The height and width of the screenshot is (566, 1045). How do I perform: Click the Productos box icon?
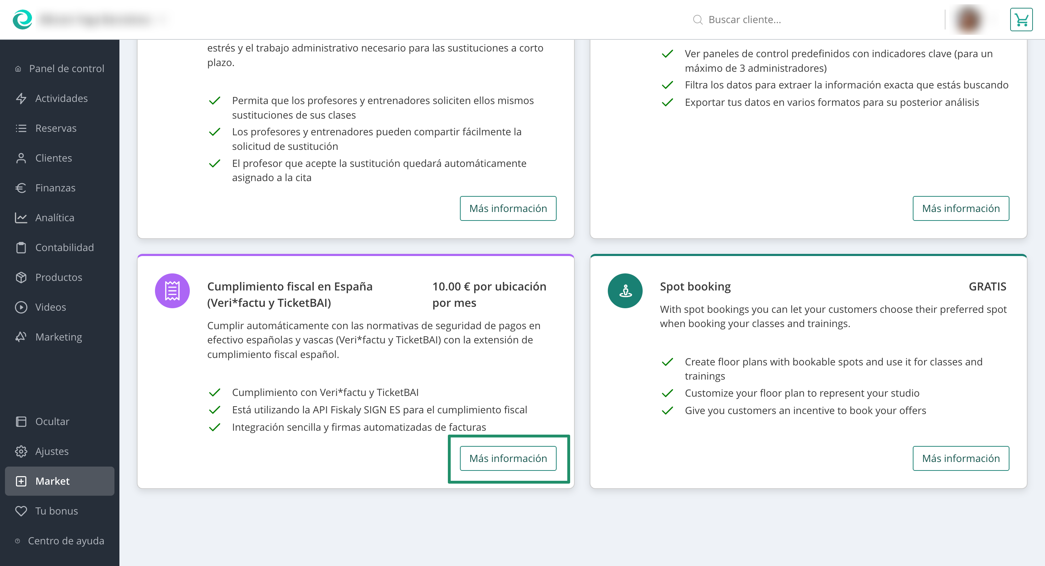(x=21, y=277)
